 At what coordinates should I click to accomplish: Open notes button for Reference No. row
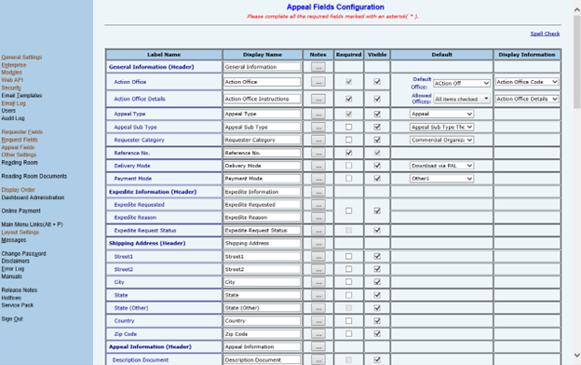[x=318, y=153]
